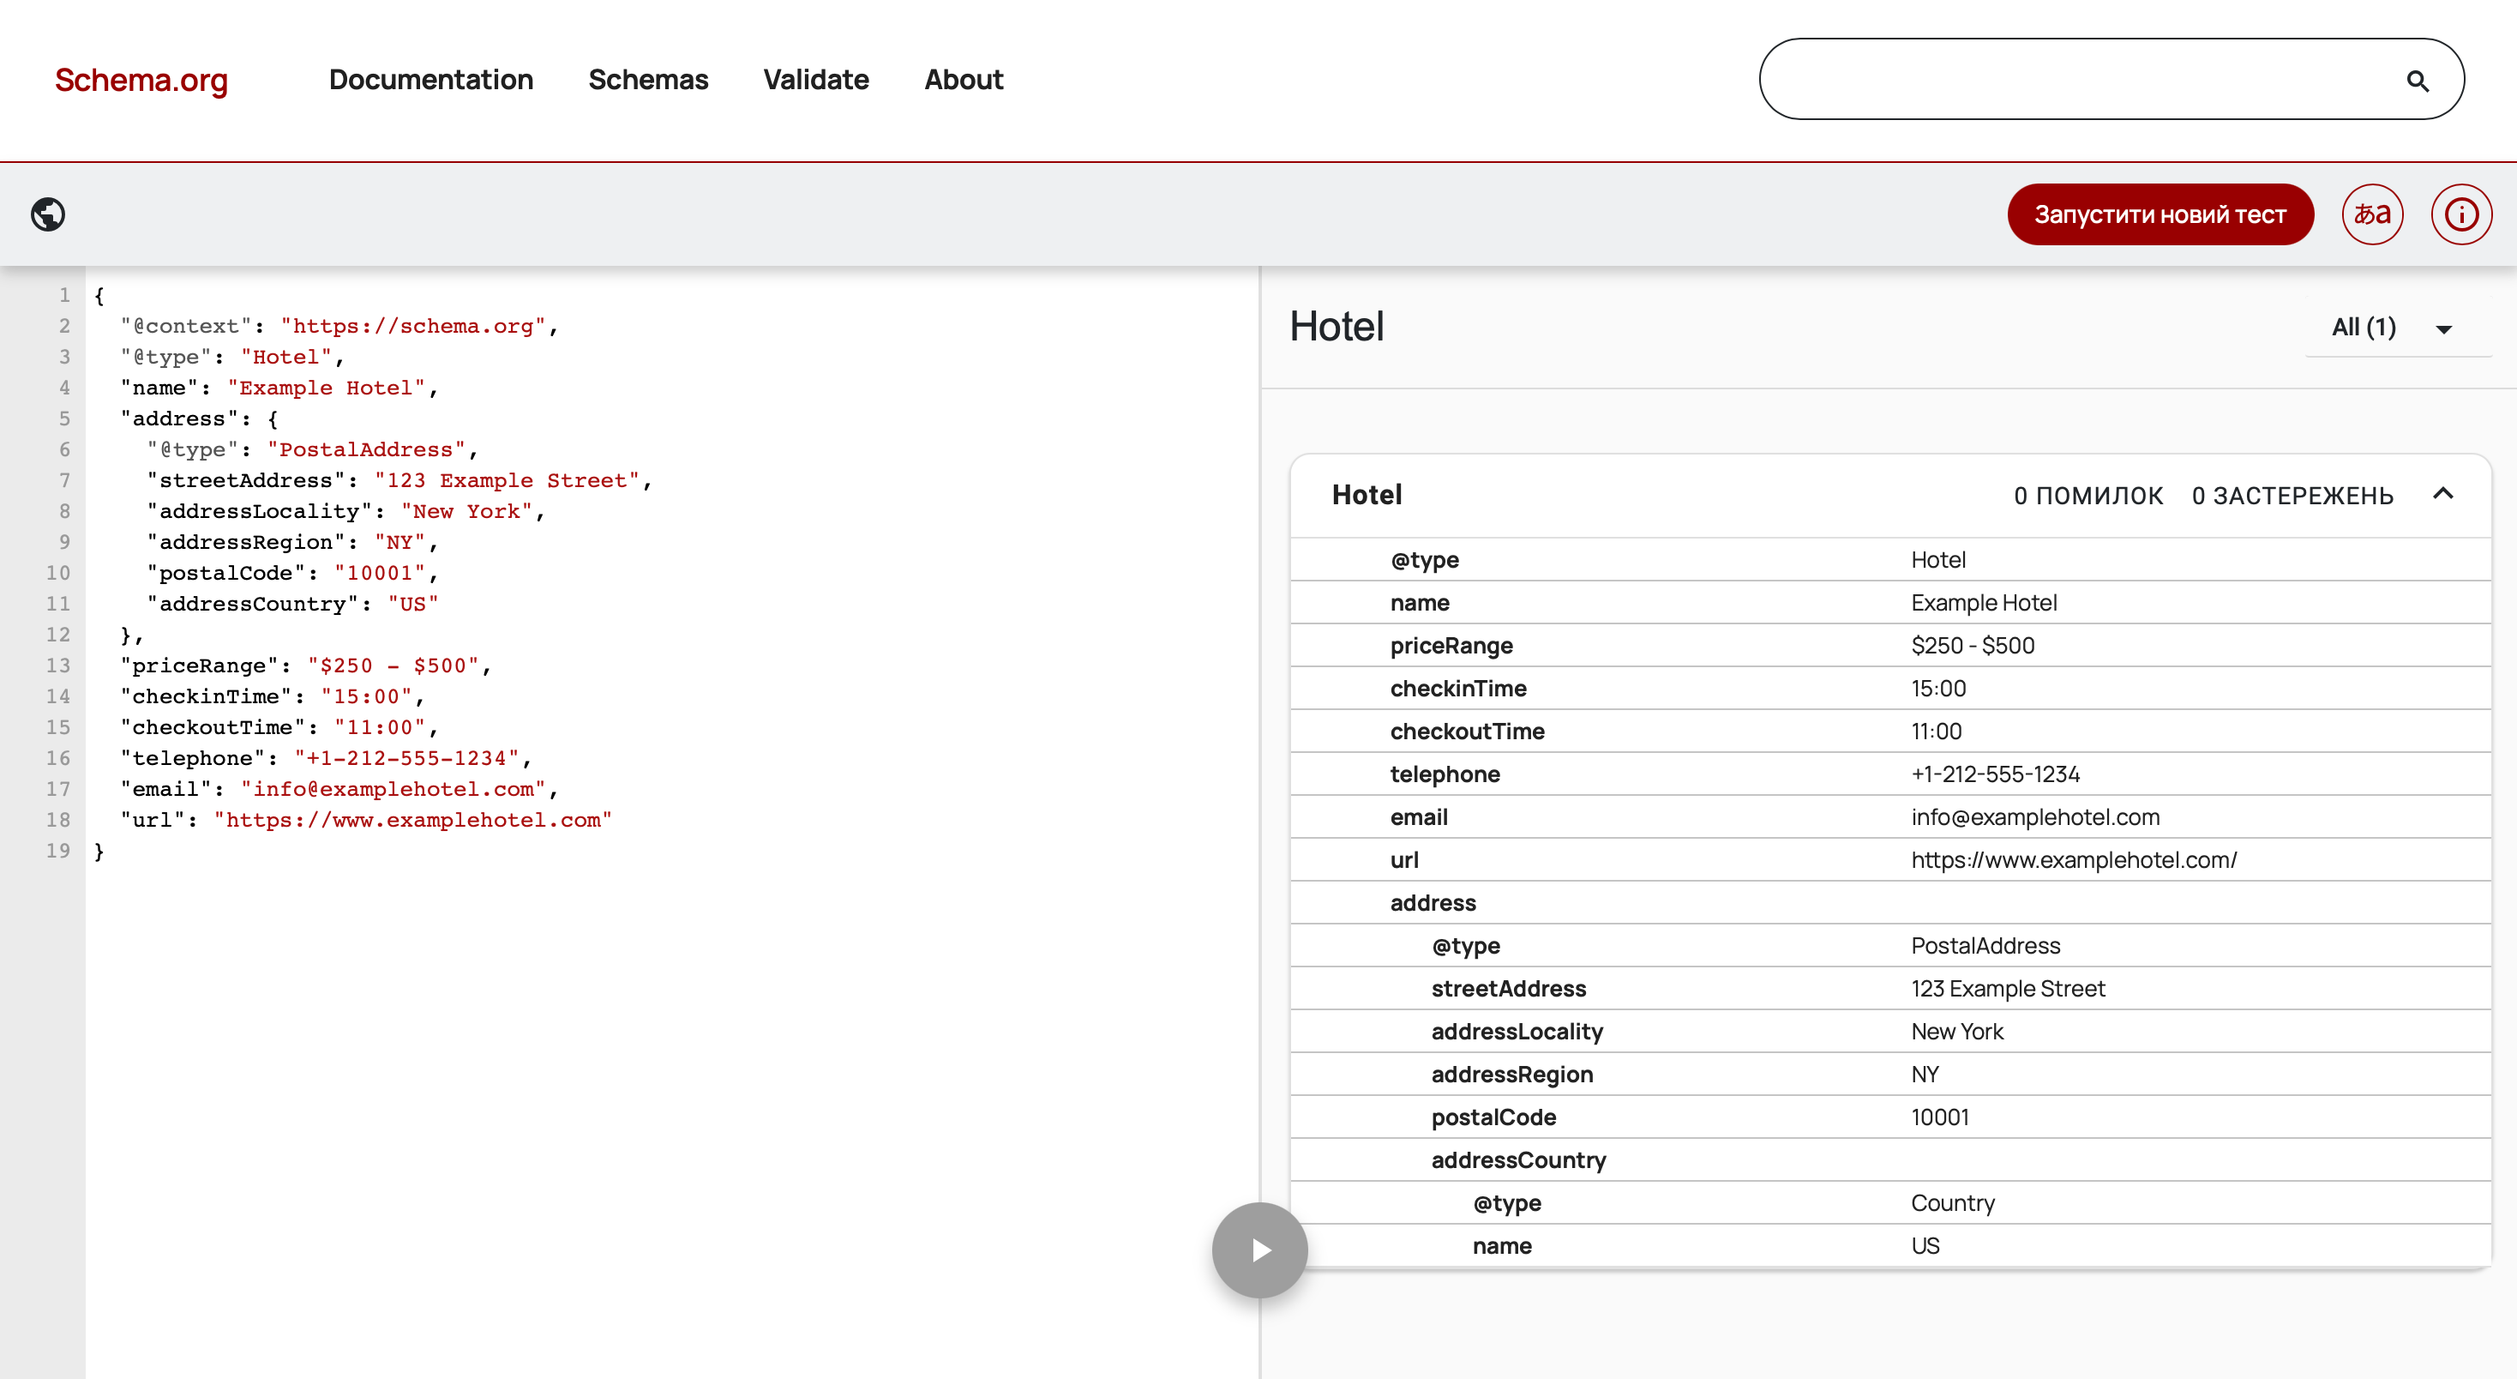Select the addressCountry row in results
Image resolution: width=2517 pixels, height=1379 pixels.
[1518, 1160]
